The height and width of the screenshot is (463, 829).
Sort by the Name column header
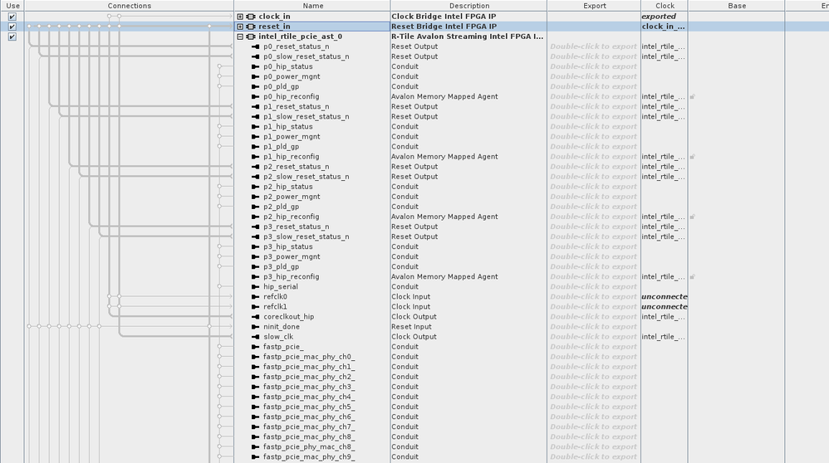(312, 6)
